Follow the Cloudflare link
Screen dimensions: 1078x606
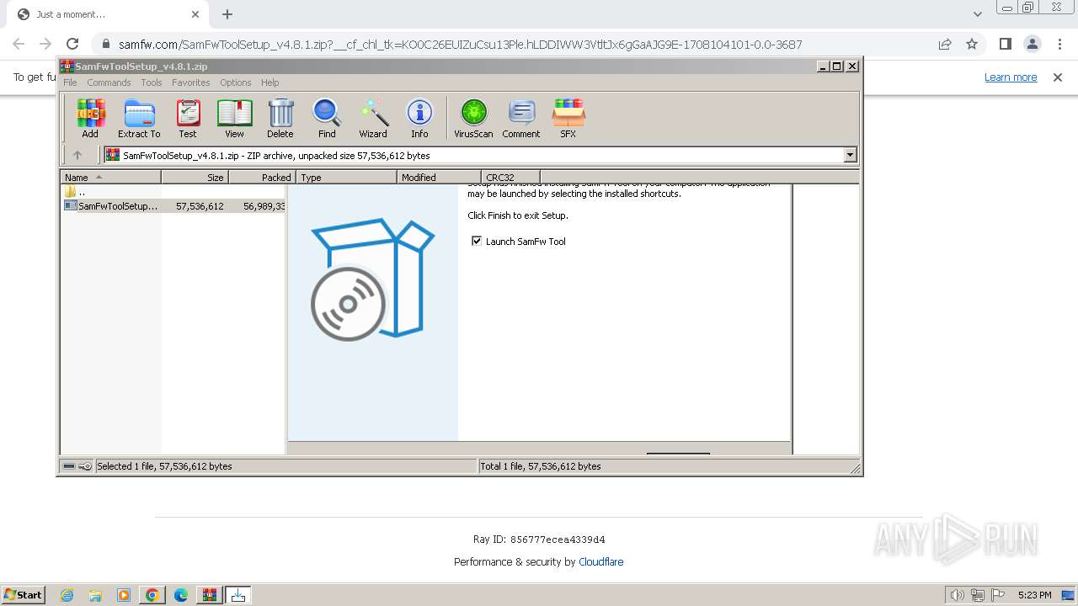tap(601, 561)
